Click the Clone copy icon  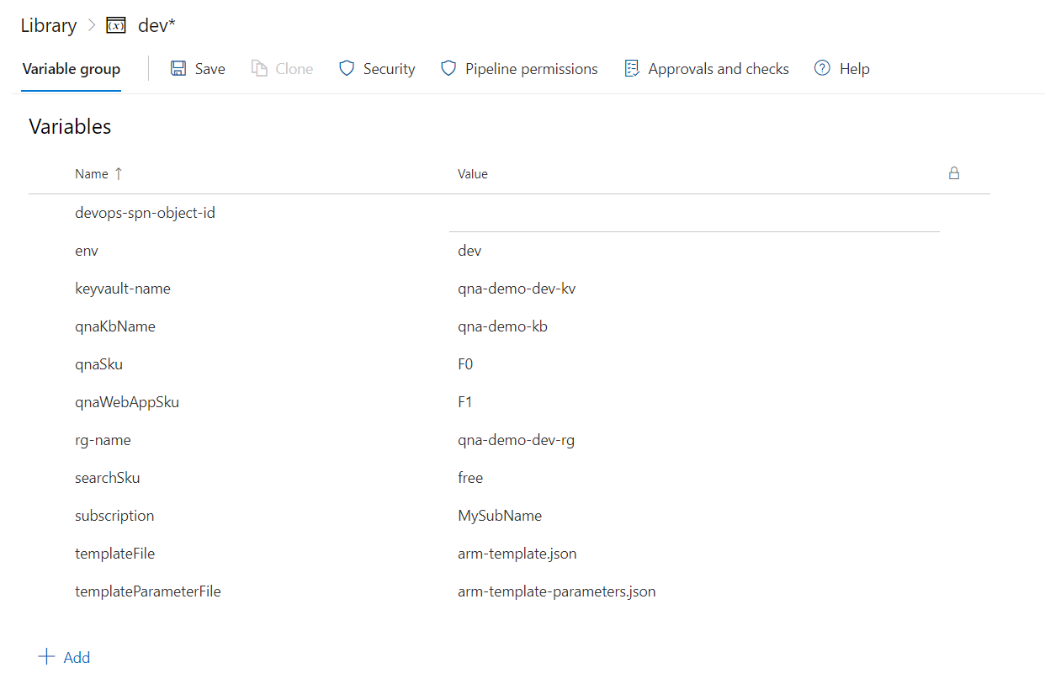coord(259,69)
